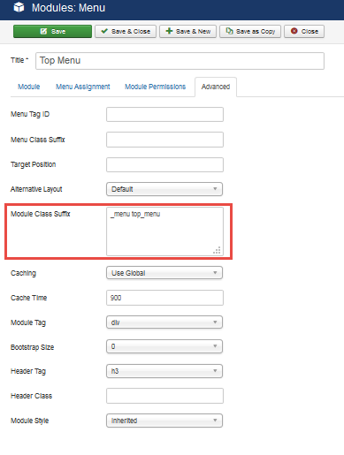
Task: Click the Header Tag label
Action: [28, 371]
